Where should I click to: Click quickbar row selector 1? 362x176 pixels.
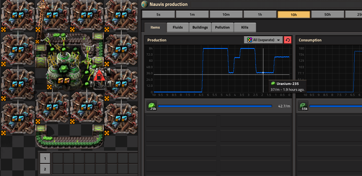(x=45, y=158)
